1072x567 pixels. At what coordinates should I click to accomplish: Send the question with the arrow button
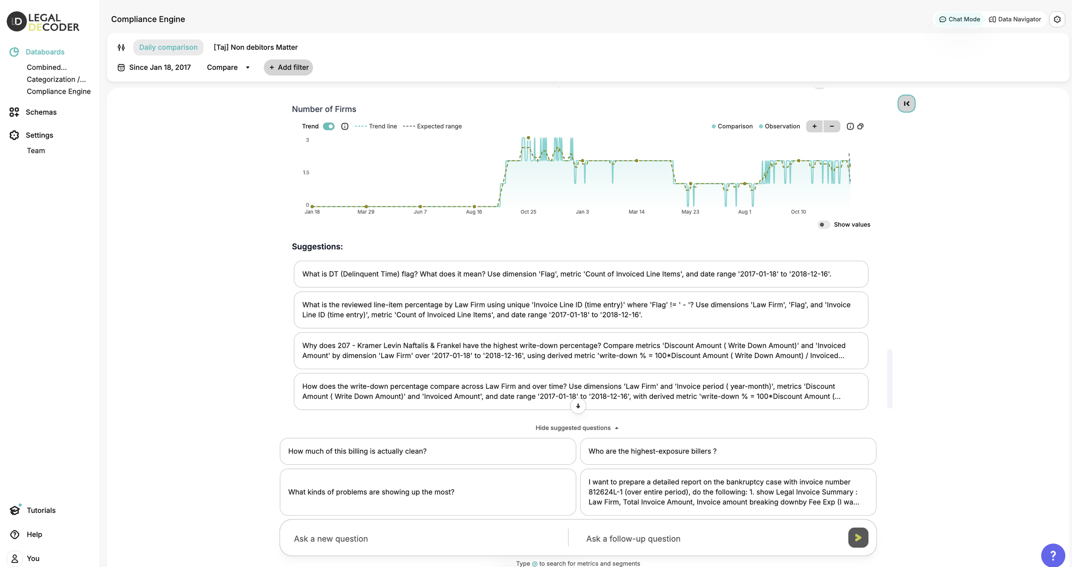858,537
